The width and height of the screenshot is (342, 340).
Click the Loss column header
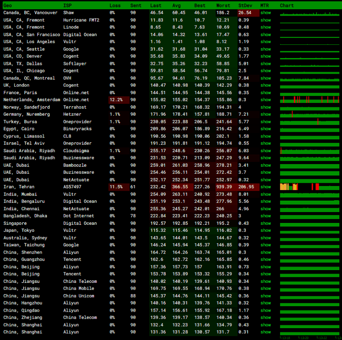pyautogui.click(x=115, y=5)
